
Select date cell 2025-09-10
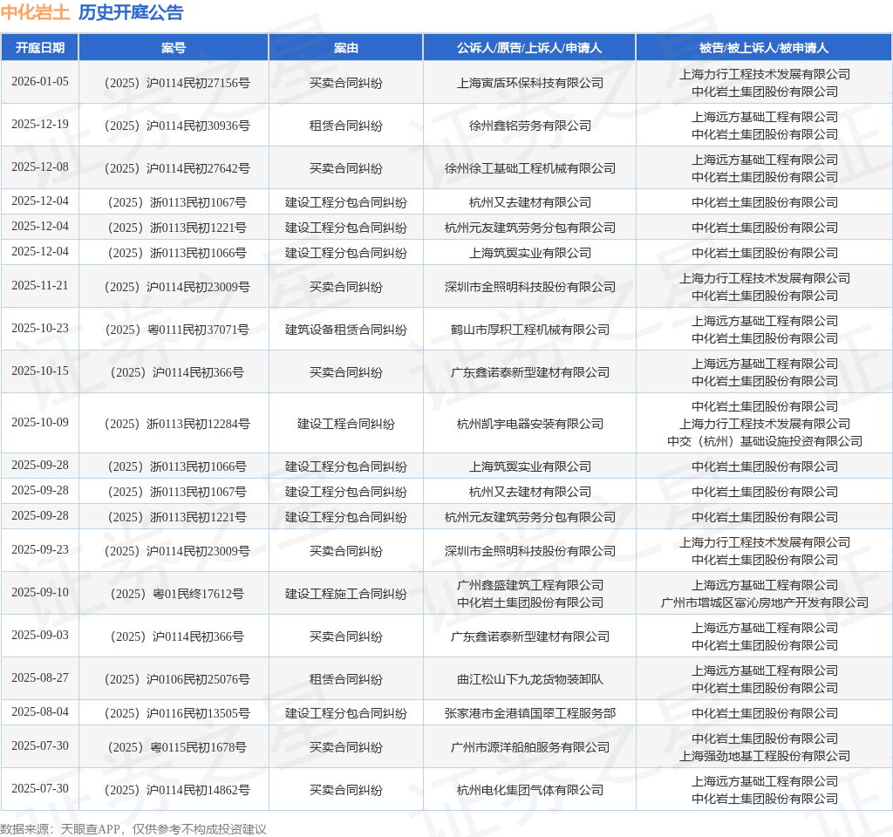point(40,592)
